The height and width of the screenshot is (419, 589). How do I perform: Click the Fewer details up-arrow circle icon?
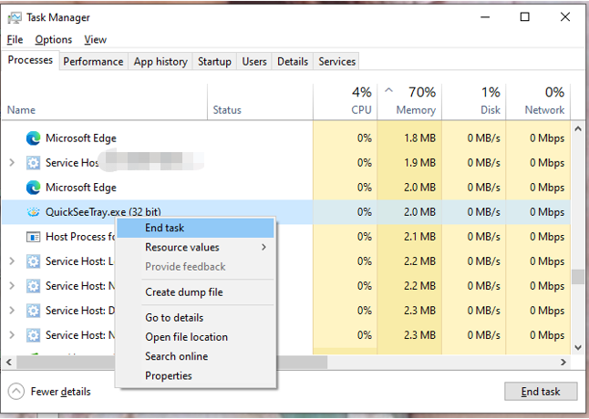15,392
